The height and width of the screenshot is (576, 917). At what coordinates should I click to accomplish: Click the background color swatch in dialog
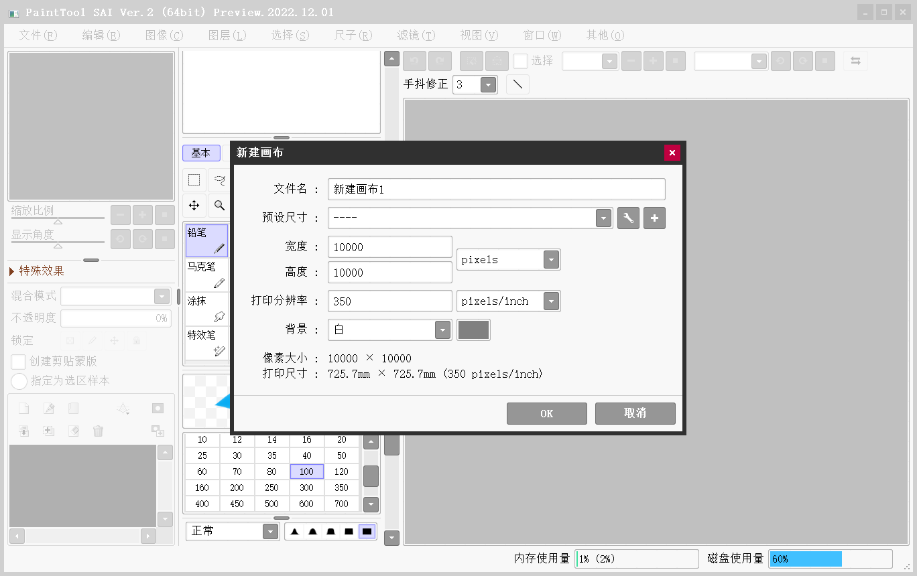coord(473,330)
